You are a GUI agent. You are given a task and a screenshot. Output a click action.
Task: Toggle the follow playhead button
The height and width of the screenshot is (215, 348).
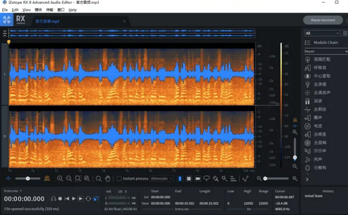96,199
